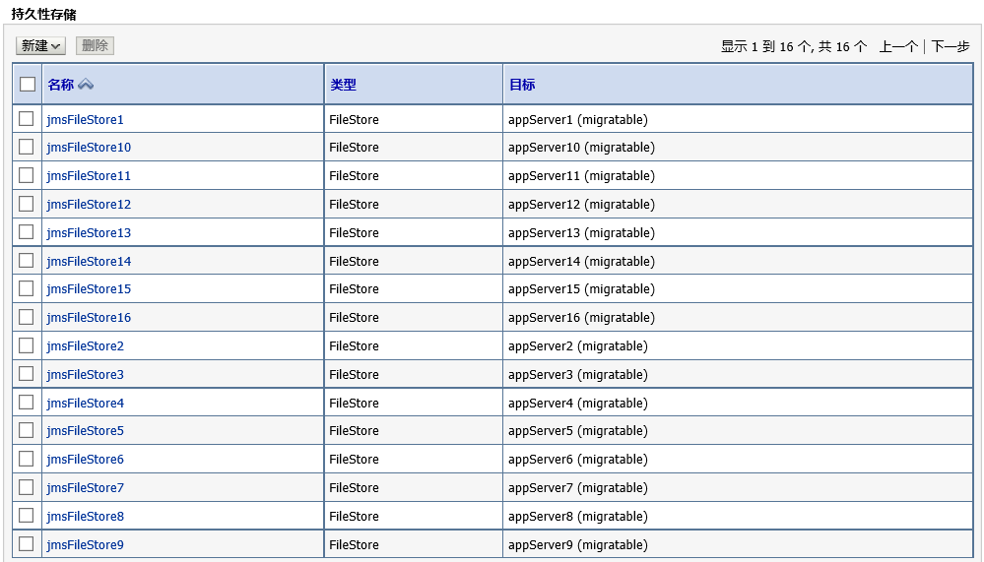This screenshot has width=984, height=562.
Task: Open the jmsFileStore5 link
Action: [86, 431]
